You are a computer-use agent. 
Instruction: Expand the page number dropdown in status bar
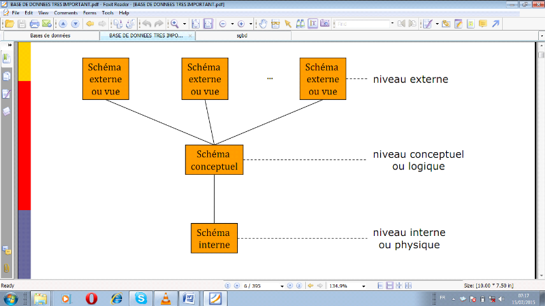point(281,286)
